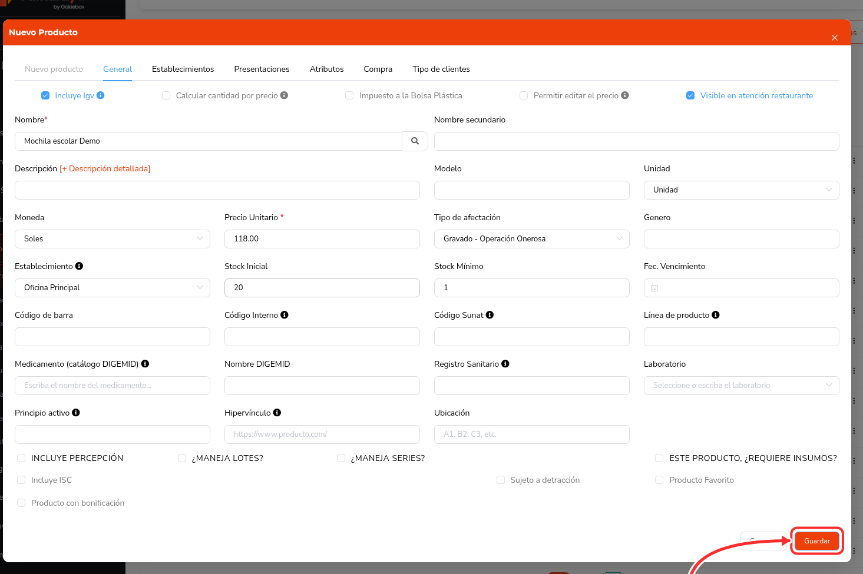Click the Stock Mínimo field showing 1
863x574 pixels.
(x=532, y=288)
